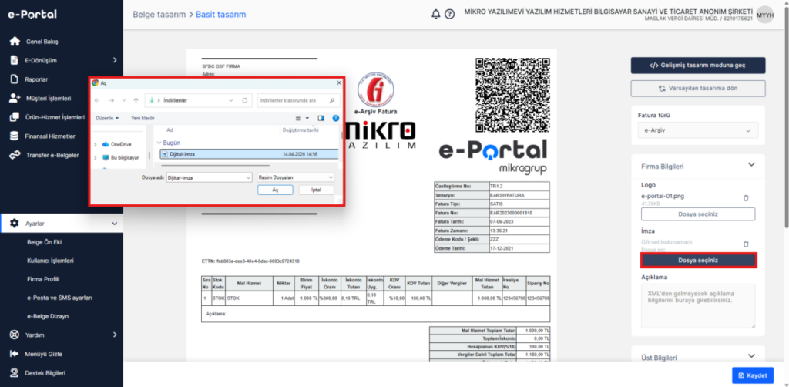Click the Açıklama text area
Viewport: 789px width, 387px height.
point(698,306)
